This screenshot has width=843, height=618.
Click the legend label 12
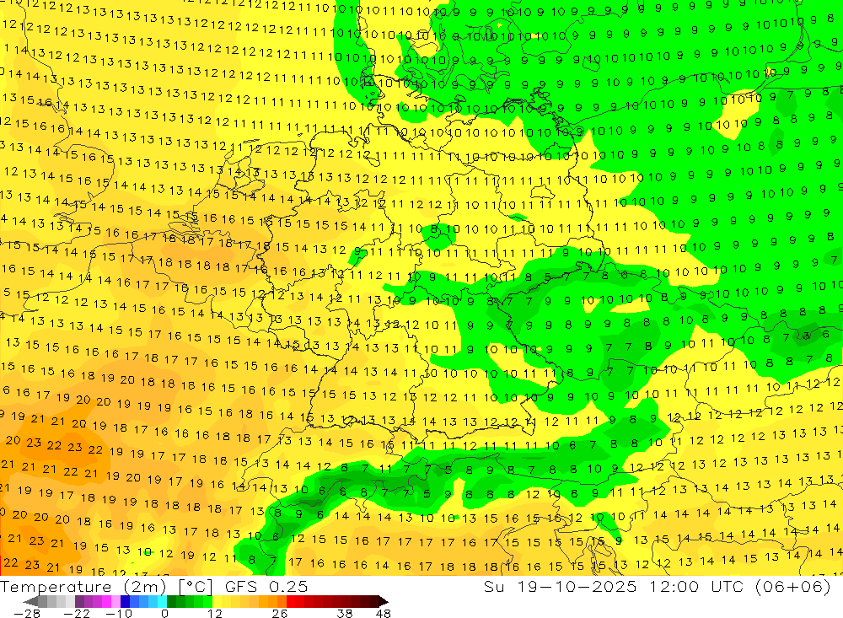[215, 614]
